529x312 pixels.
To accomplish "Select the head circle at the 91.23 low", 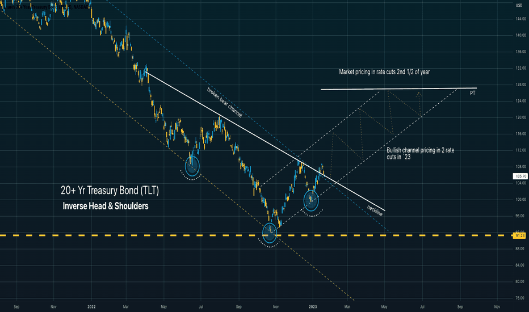I will click(x=270, y=233).
